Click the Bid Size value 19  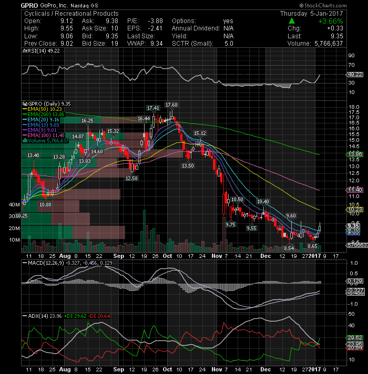pyautogui.click(x=115, y=44)
